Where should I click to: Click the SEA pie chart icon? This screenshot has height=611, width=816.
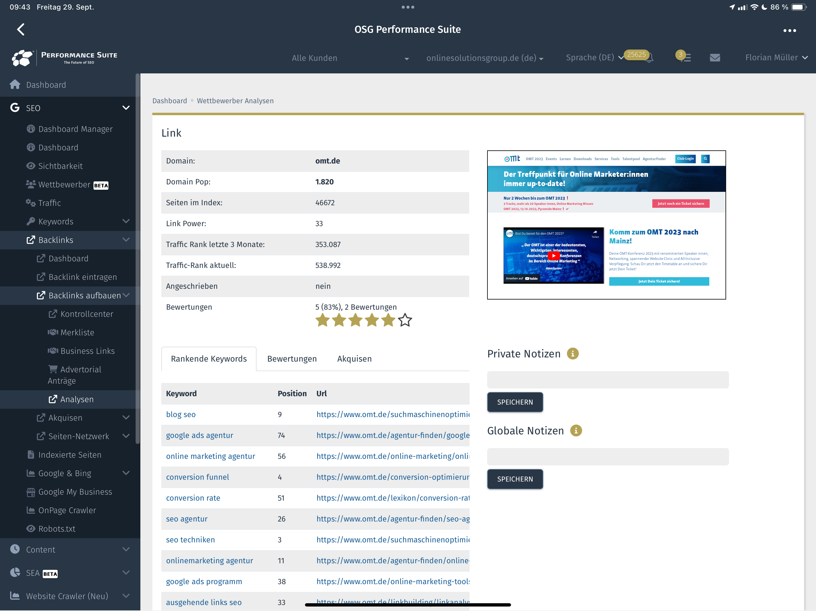coord(15,572)
